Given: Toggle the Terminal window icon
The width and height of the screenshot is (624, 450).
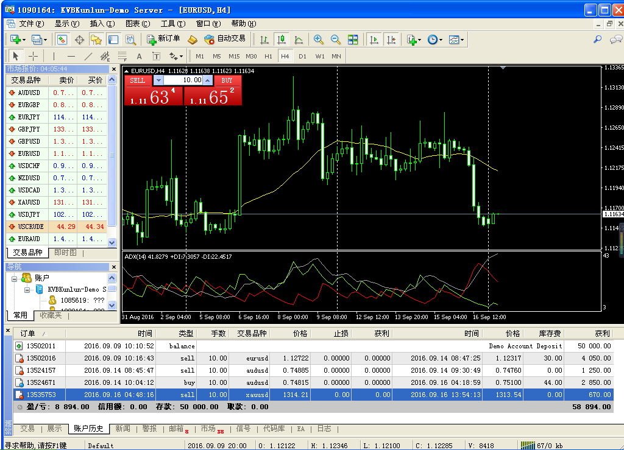Looking at the screenshot, I should (113, 40).
